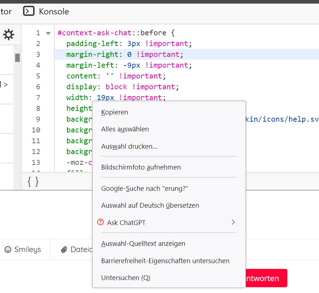Run Google-Suche nach "erung?"
The width and height of the screenshot is (319, 293).
pos(145,189)
